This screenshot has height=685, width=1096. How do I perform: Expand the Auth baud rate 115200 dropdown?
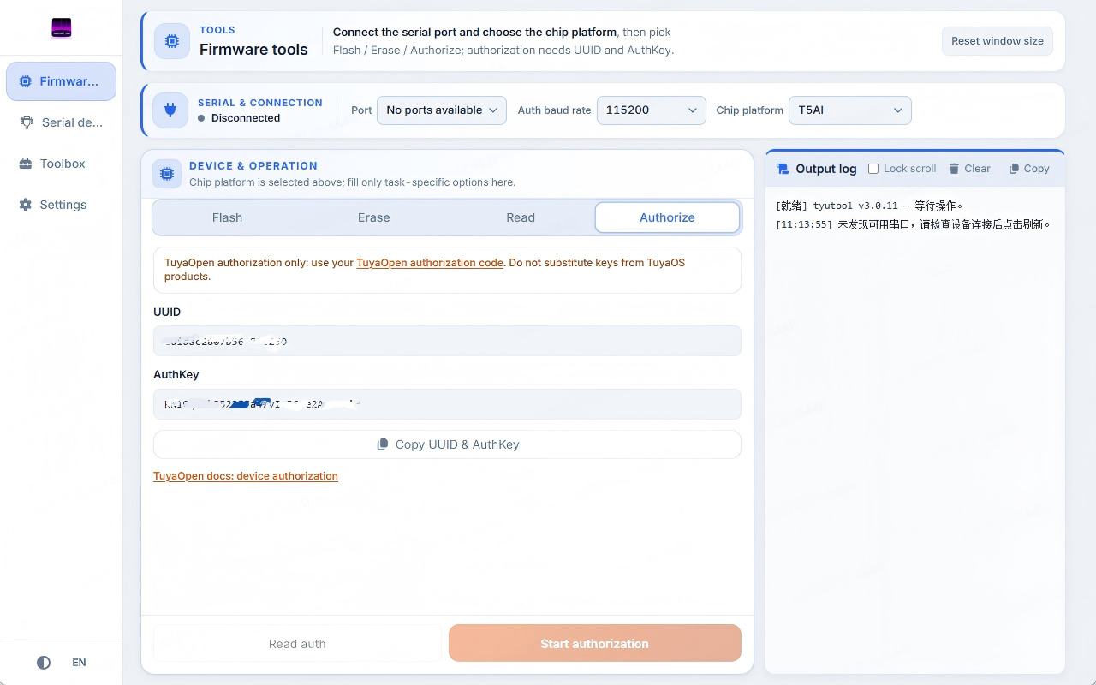pyautogui.click(x=652, y=110)
